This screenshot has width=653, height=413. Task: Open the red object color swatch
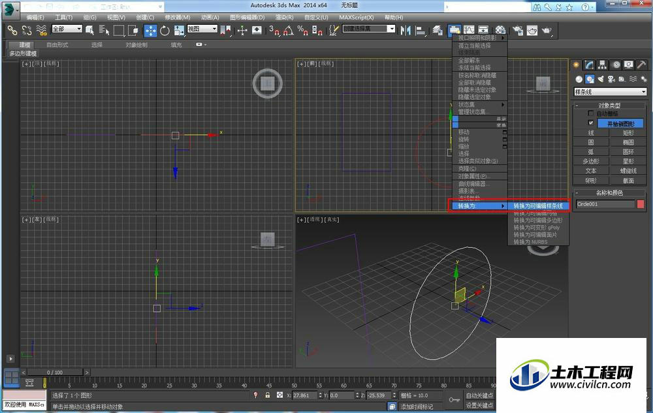tap(641, 204)
